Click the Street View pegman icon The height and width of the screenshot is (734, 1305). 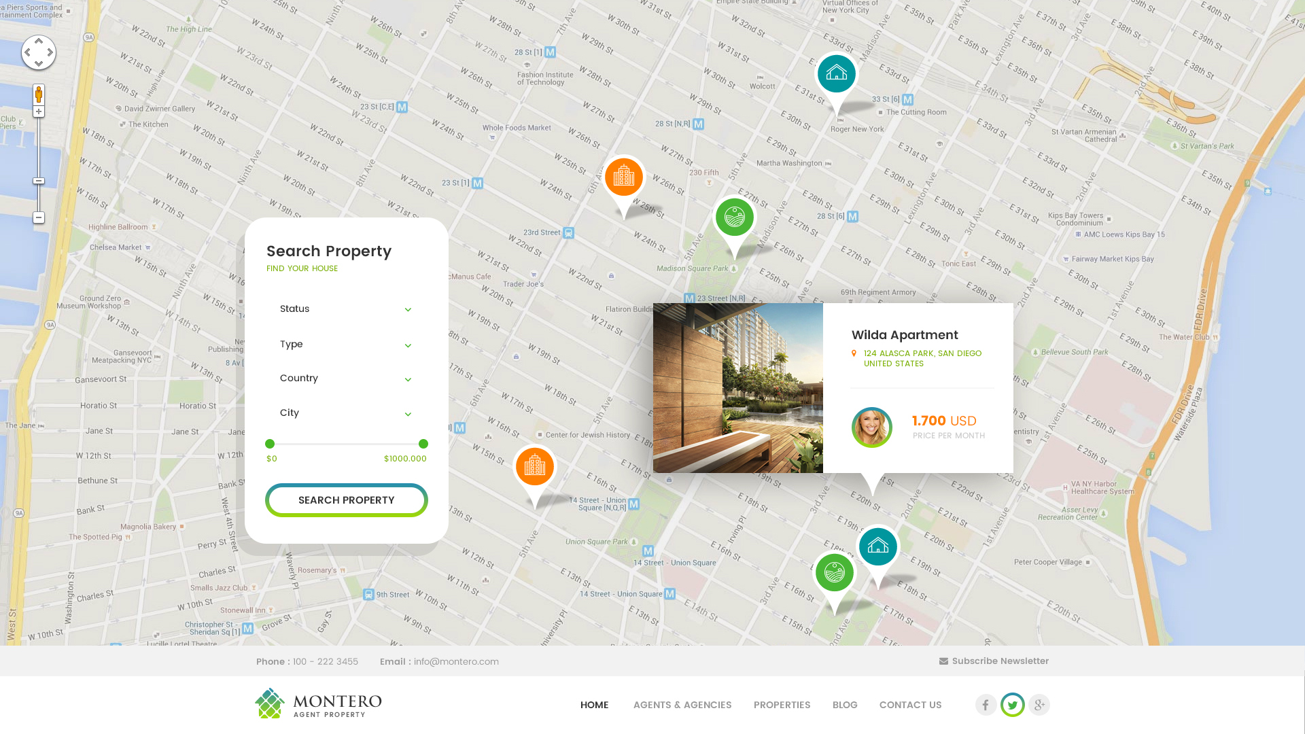[39, 94]
